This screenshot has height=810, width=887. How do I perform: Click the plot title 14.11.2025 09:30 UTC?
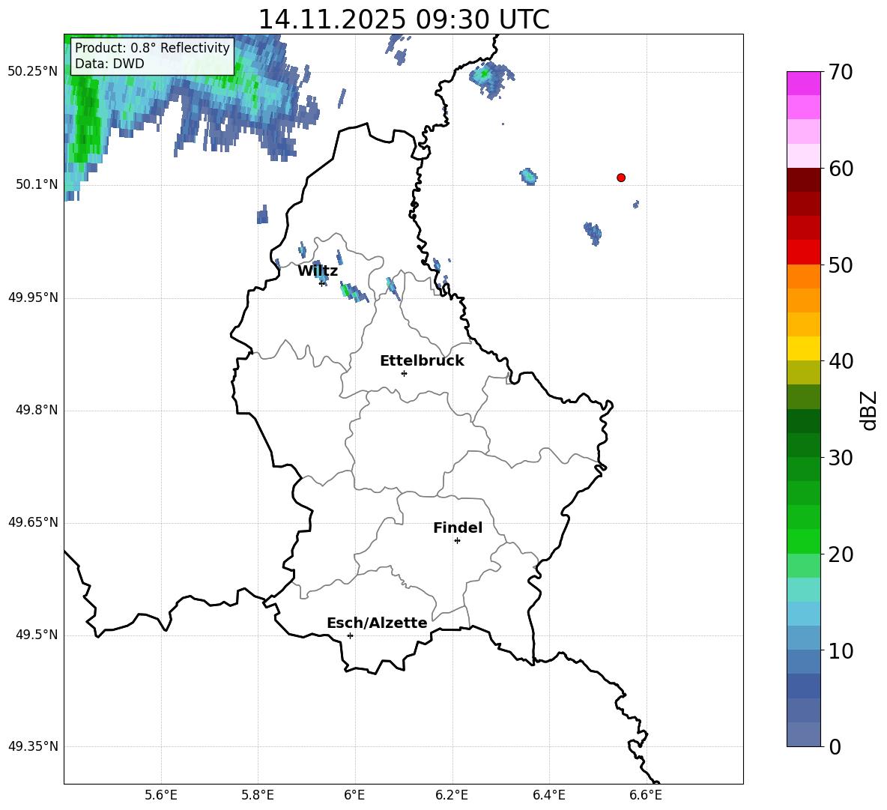404,19
